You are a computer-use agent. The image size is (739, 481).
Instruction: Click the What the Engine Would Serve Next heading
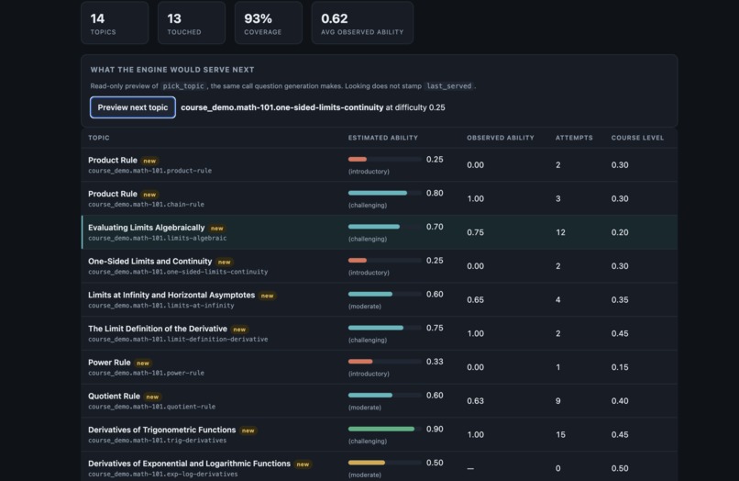pos(172,70)
